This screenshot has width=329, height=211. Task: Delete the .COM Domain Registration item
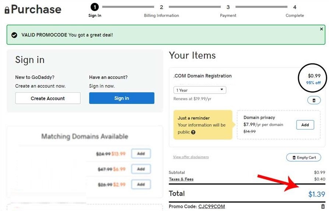pos(314,100)
